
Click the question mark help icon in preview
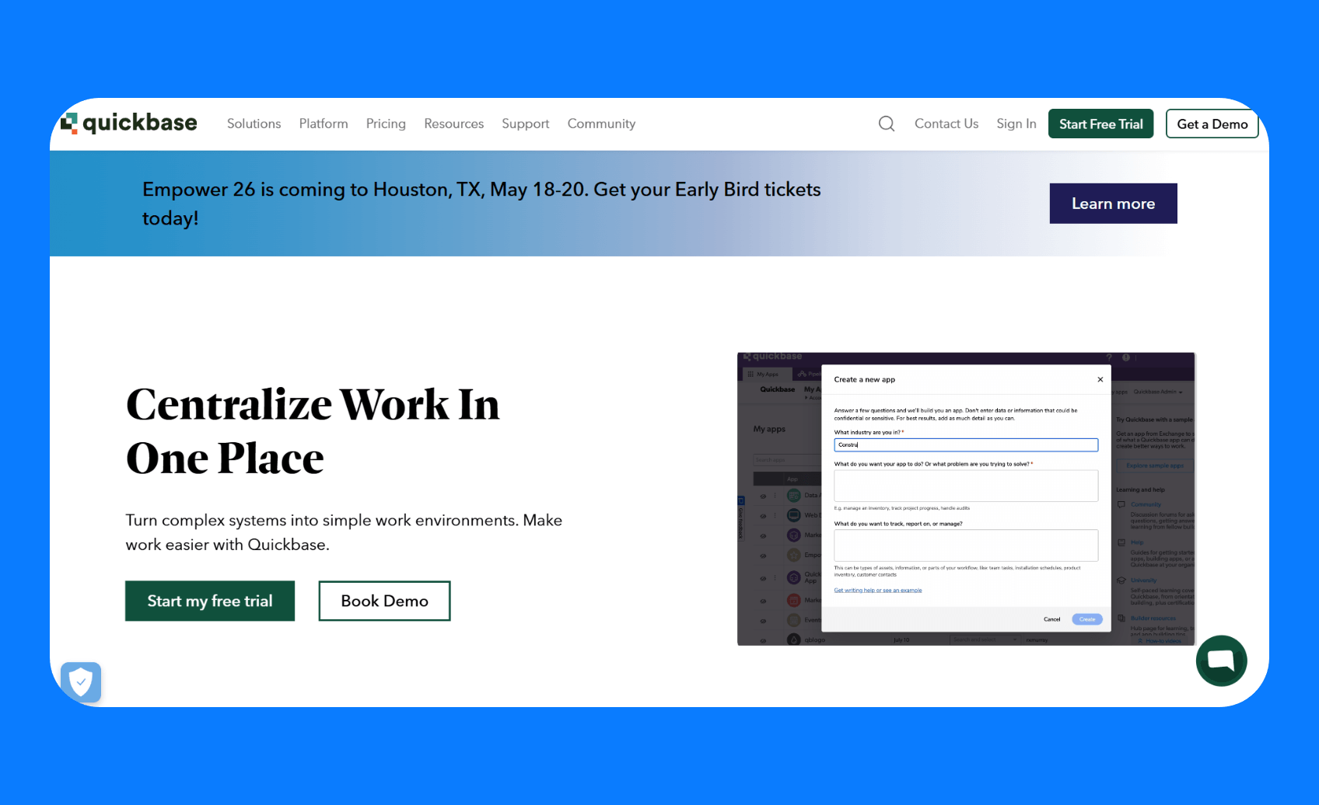[x=1109, y=357]
